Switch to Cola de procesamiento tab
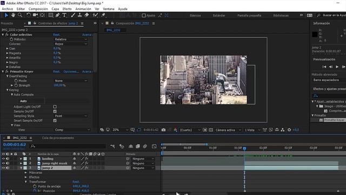Image resolution: width=346 pixels, height=195 pixels. coord(58,138)
